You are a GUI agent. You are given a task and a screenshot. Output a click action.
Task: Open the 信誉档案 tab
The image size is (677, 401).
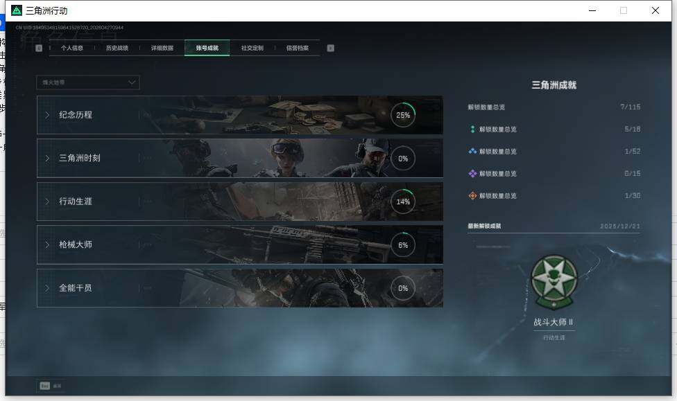point(298,48)
